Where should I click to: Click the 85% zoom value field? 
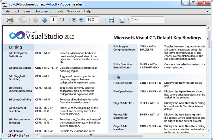click(x=93, y=20)
